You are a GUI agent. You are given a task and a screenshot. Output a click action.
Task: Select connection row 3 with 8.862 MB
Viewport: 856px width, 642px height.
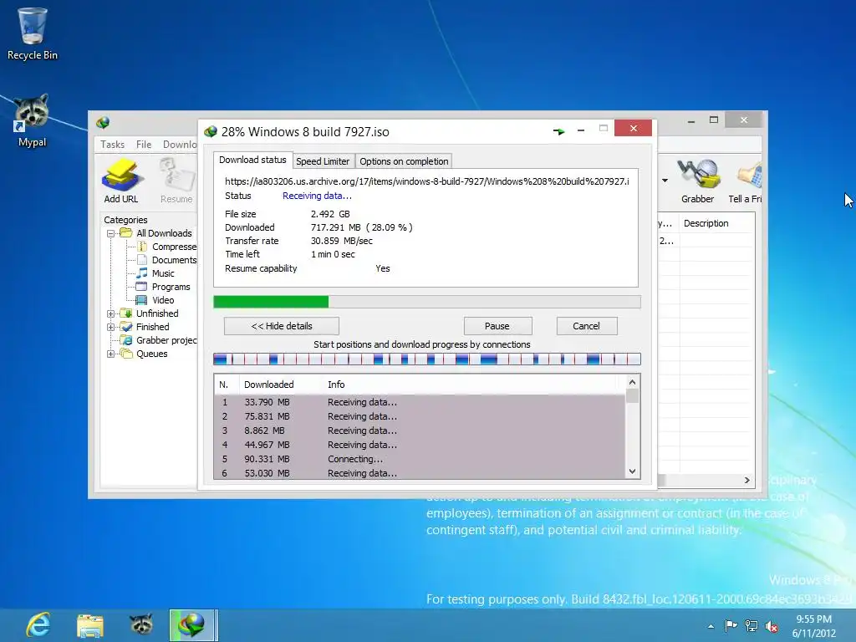(x=420, y=431)
